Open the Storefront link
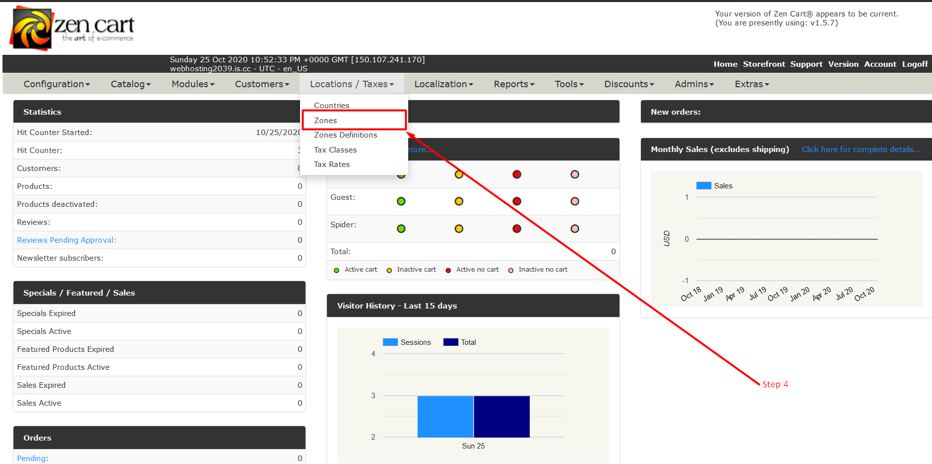 764,64
